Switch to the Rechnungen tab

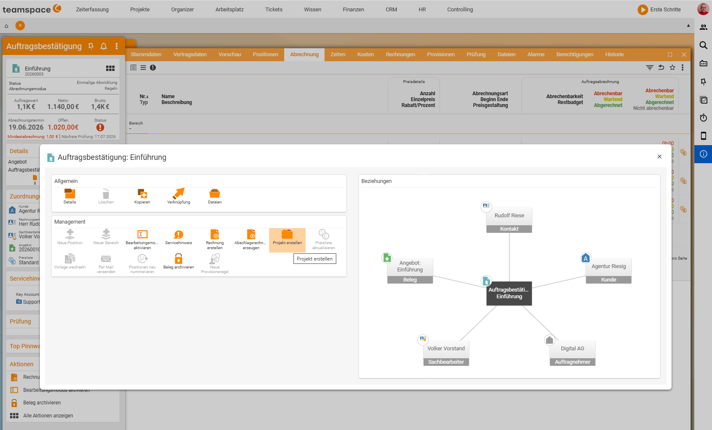pos(400,55)
